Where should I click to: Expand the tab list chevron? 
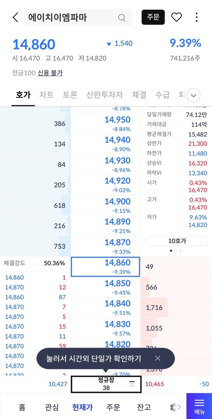(193, 95)
